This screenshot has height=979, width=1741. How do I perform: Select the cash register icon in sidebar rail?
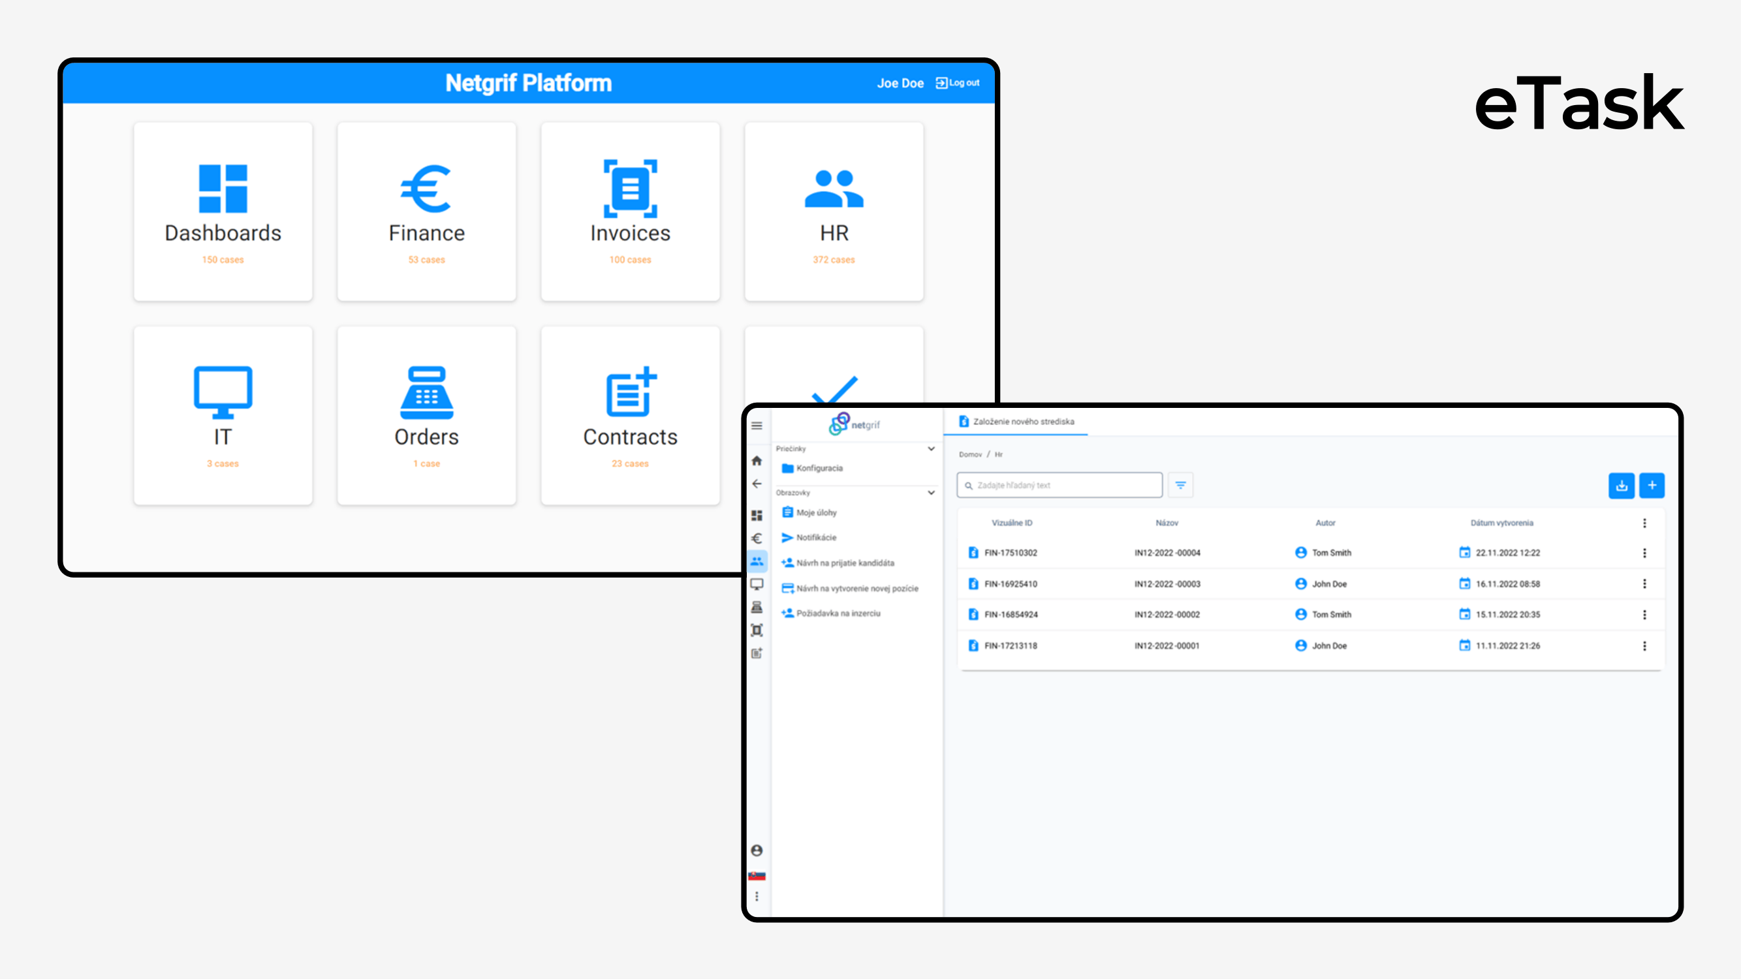coord(757,608)
